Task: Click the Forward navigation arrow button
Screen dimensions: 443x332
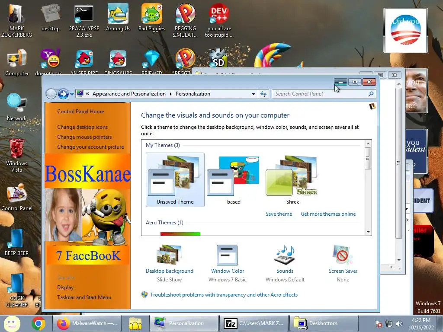Action: coord(63,94)
